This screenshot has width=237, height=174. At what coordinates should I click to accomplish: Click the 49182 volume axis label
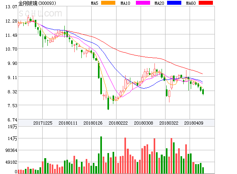tap(11, 162)
